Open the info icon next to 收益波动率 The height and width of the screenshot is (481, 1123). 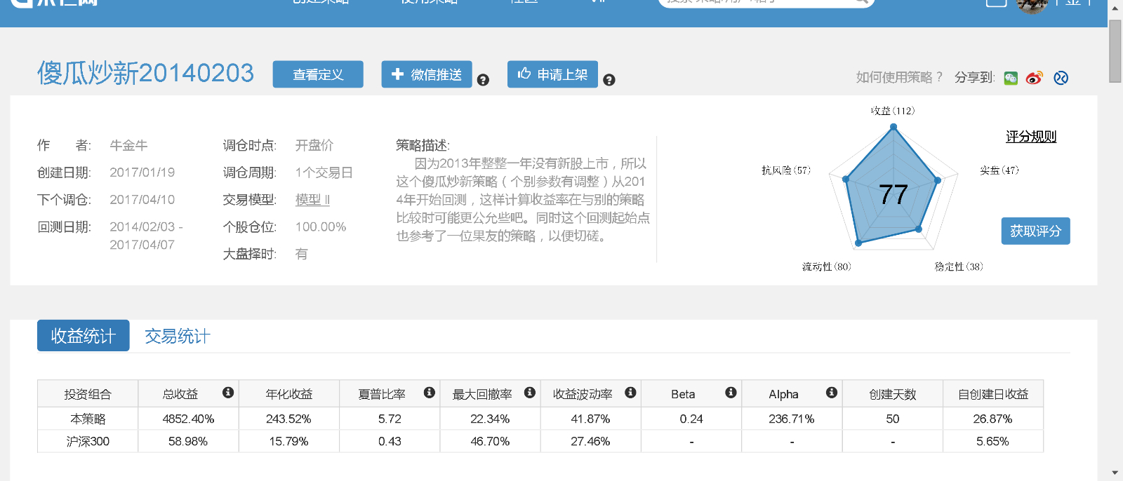click(630, 393)
